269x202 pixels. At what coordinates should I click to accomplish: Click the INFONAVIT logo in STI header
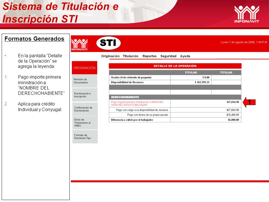(79, 45)
